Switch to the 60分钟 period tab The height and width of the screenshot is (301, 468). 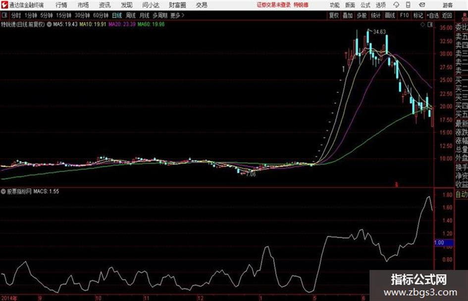click(x=101, y=15)
